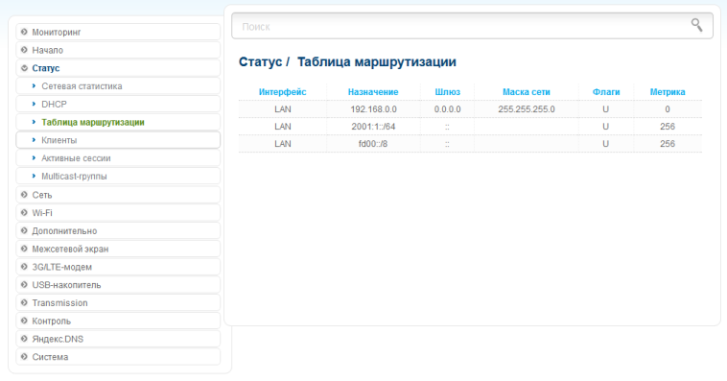The image size is (727, 381).
Task: Select Таблица маршрутизации submenu item
Action: [x=118, y=123]
